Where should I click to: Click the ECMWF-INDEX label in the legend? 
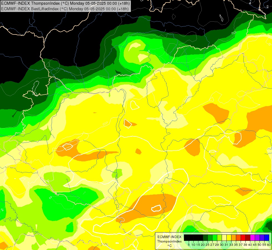(169, 237)
